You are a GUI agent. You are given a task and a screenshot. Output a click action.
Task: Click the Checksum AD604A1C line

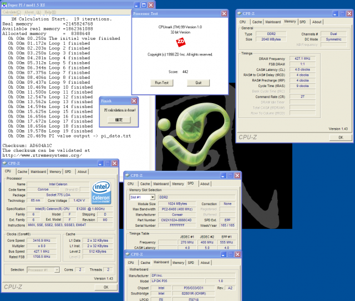point(27,146)
